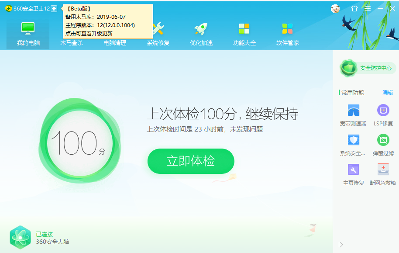Click the green shield protection icon
Image resolution: width=399 pixels, height=253 pixels.
click(x=348, y=68)
